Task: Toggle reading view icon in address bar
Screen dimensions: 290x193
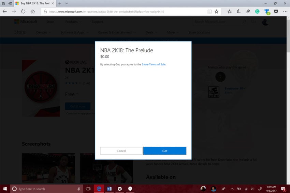Action: [x=209, y=12]
